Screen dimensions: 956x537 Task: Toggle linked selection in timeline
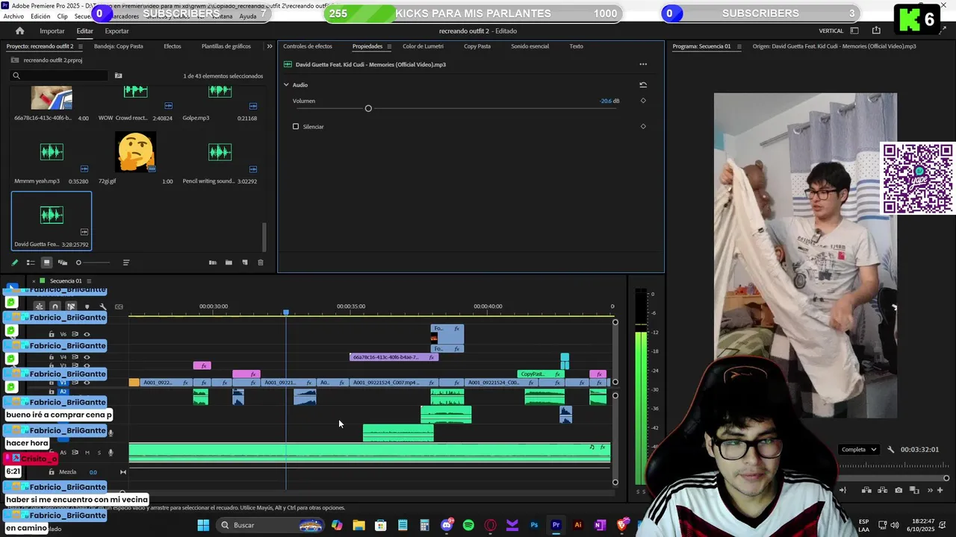click(x=71, y=307)
